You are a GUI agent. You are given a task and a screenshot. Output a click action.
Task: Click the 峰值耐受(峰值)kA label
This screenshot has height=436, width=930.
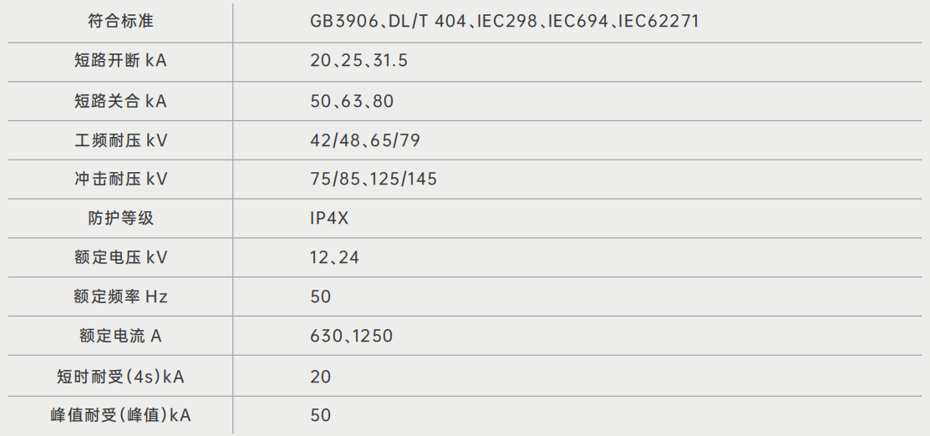tap(120, 415)
